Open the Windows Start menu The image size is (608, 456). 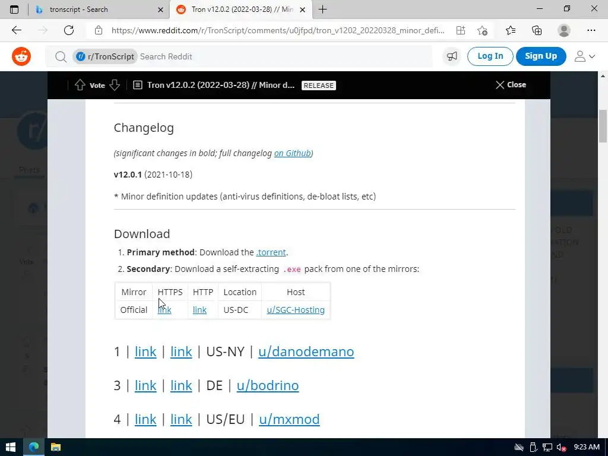click(11, 447)
